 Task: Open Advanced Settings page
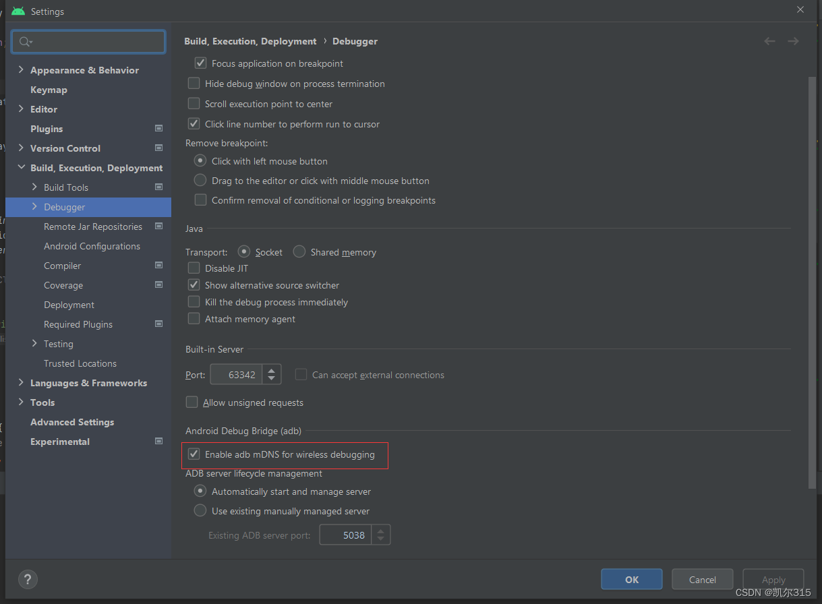[72, 422]
